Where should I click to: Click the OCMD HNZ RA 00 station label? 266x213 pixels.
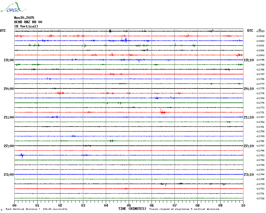pyautogui.click(x=28, y=22)
